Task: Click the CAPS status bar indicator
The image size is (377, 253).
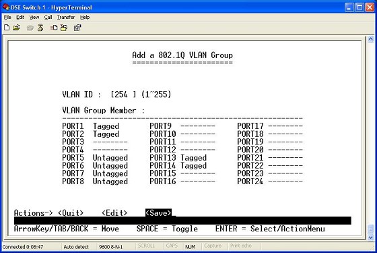Action: point(172,246)
